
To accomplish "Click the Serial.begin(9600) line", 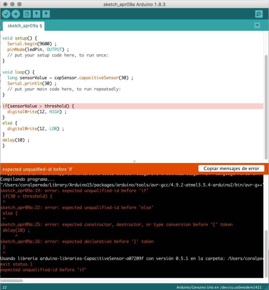I will (x=32, y=44).
